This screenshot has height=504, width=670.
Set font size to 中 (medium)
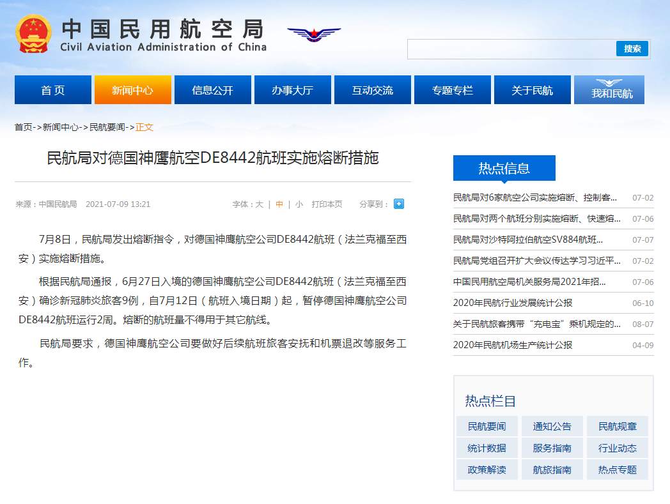[279, 204]
